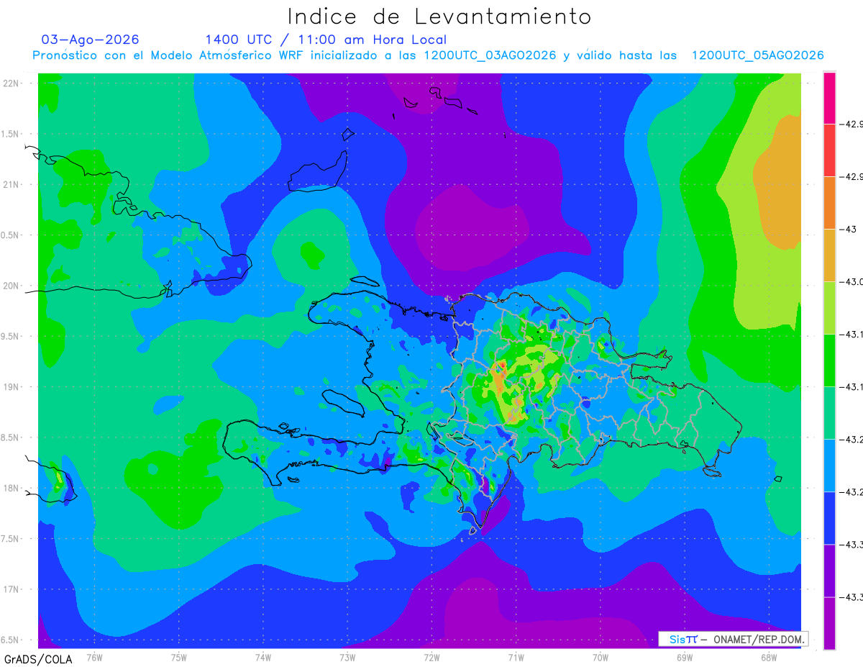Click the "21N" latitude label
The image size is (863, 667).
(12, 184)
